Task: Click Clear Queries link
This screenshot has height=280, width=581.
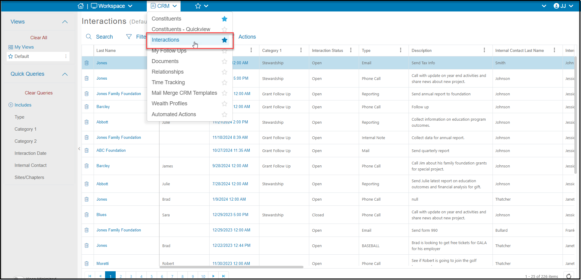Action: [39, 93]
